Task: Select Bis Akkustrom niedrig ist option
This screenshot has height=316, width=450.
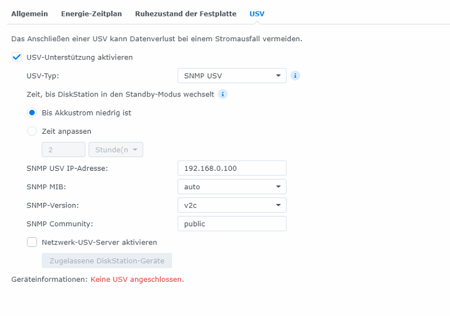Action: [32, 113]
